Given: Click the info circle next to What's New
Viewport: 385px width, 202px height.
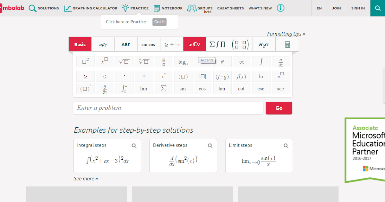Looking at the screenshot, I should [x=280, y=8].
